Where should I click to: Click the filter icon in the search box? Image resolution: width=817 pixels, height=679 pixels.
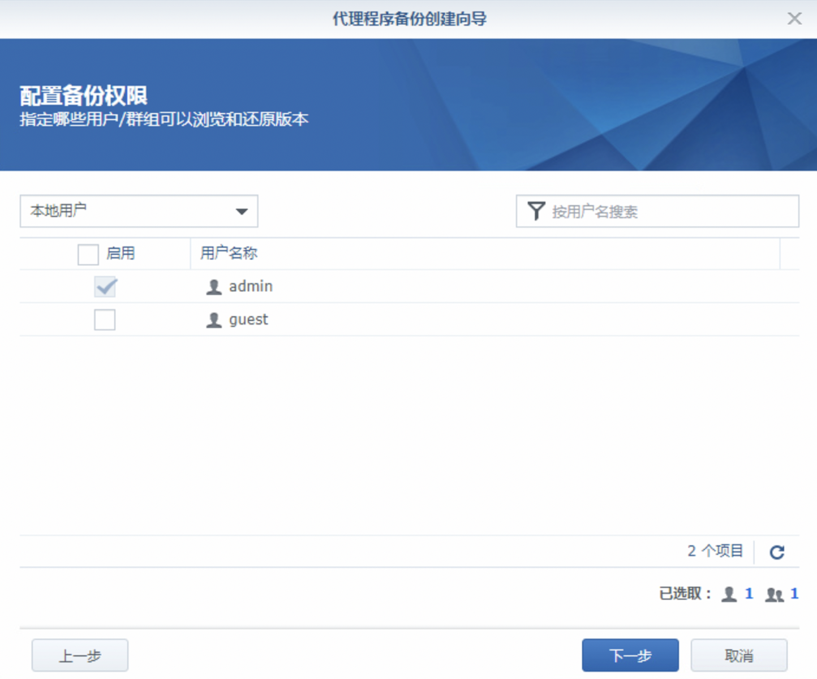[x=535, y=211]
